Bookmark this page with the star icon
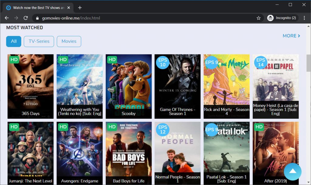 pos(258,18)
